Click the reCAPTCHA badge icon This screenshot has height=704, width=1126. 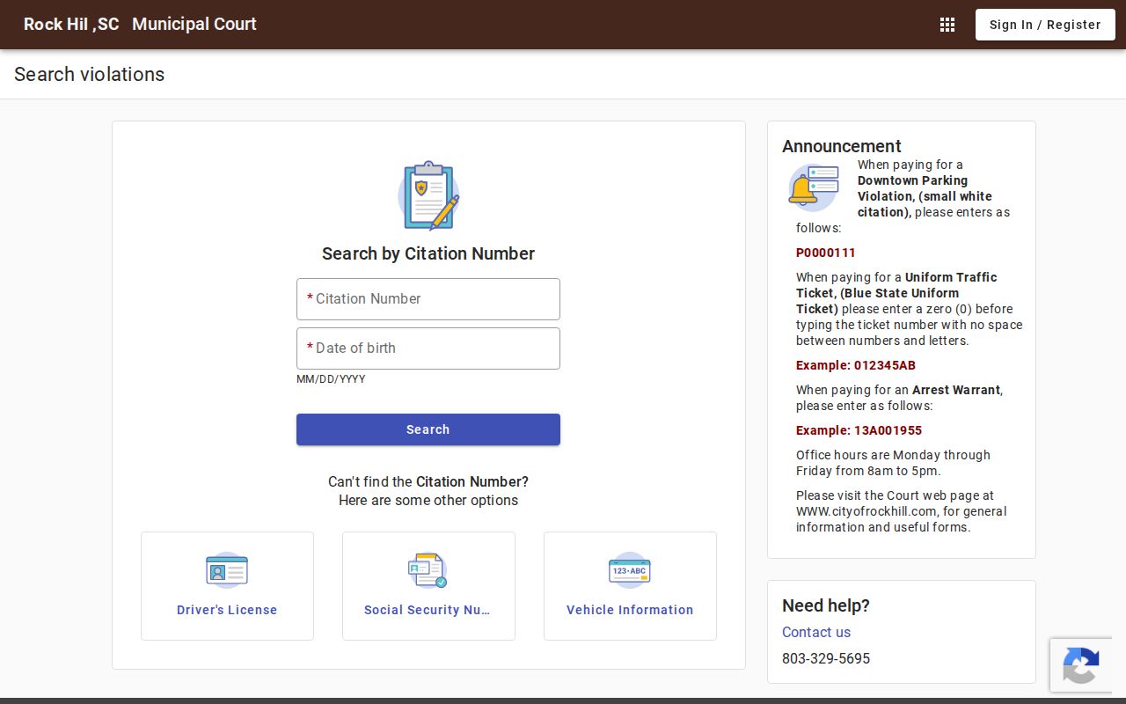pos(1081,665)
